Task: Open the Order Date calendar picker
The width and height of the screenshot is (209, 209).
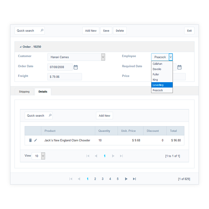Action: pos(76,67)
